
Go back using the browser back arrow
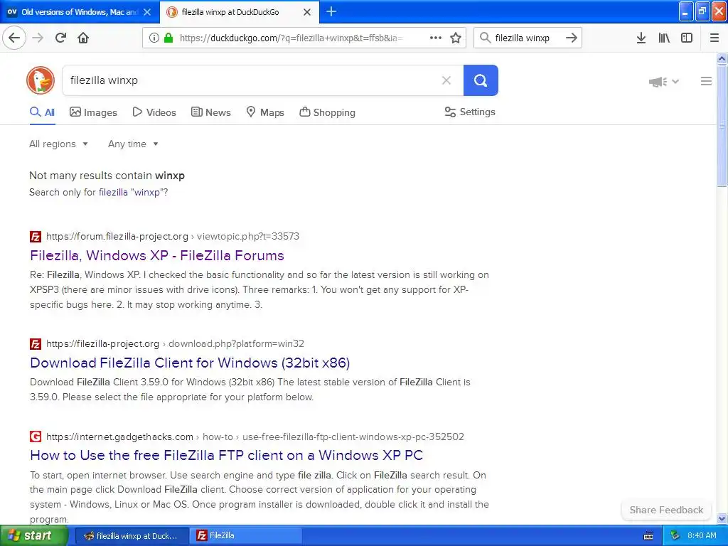[x=14, y=38]
